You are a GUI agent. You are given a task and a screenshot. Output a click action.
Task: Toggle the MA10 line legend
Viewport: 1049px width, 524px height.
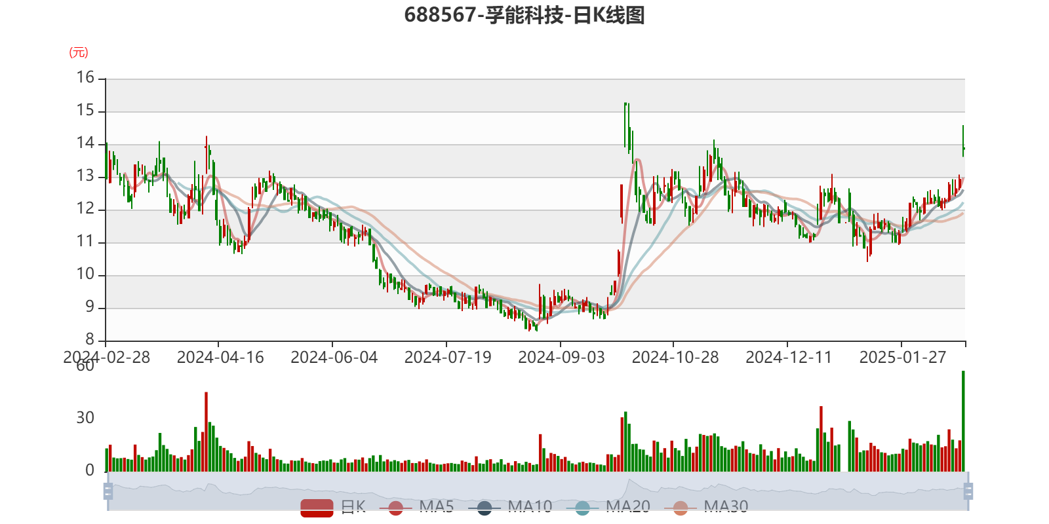(511, 507)
